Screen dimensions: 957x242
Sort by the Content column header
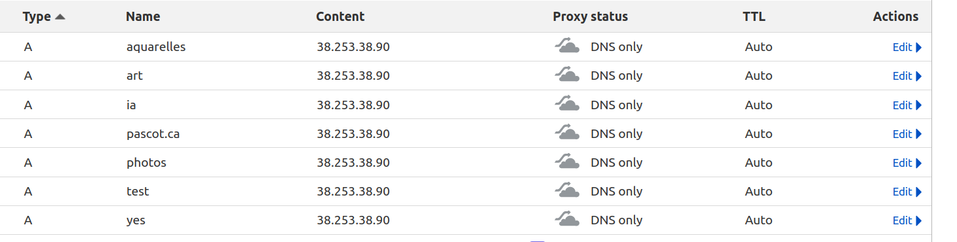click(x=340, y=17)
